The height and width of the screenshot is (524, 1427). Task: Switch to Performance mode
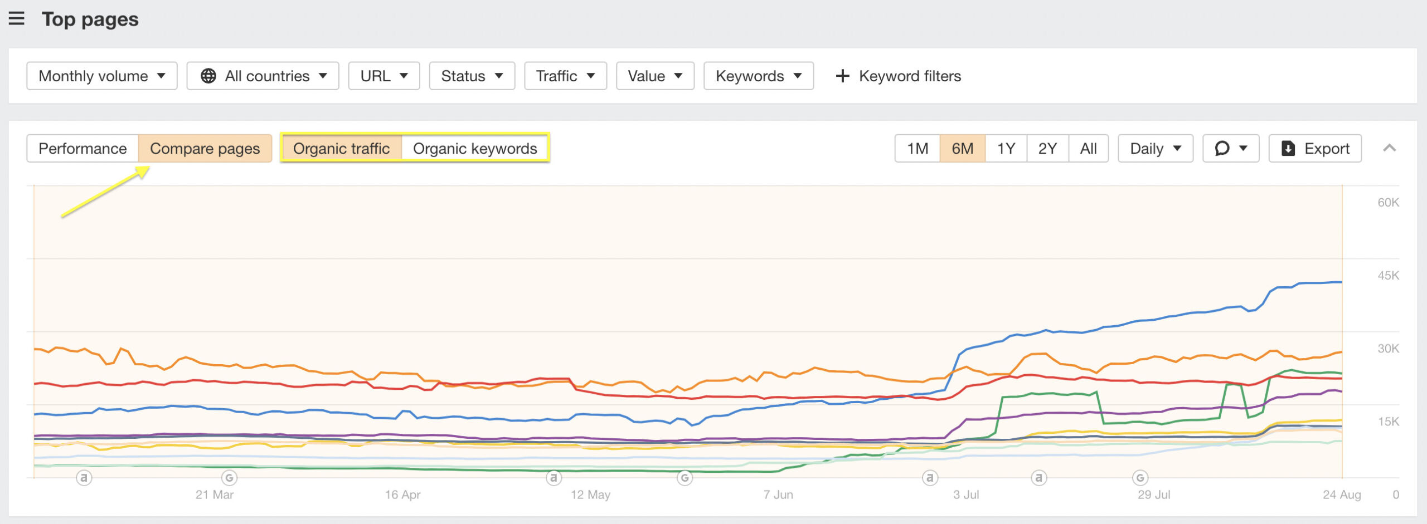click(x=82, y=148)
